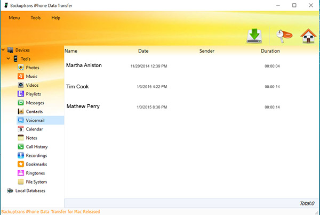Sort by the Name column header
Screen dimensions: 320x215
pos(71,51)
